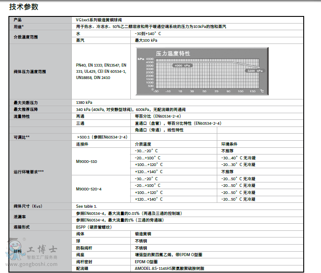Click the 工博士 watermark brand text

43,249
